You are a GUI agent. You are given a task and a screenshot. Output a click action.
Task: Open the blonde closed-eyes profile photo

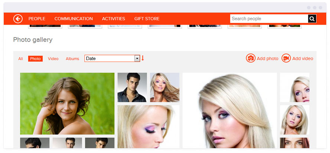click(148, 127)
